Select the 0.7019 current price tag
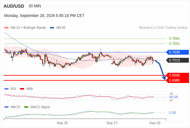 [177, 60]
